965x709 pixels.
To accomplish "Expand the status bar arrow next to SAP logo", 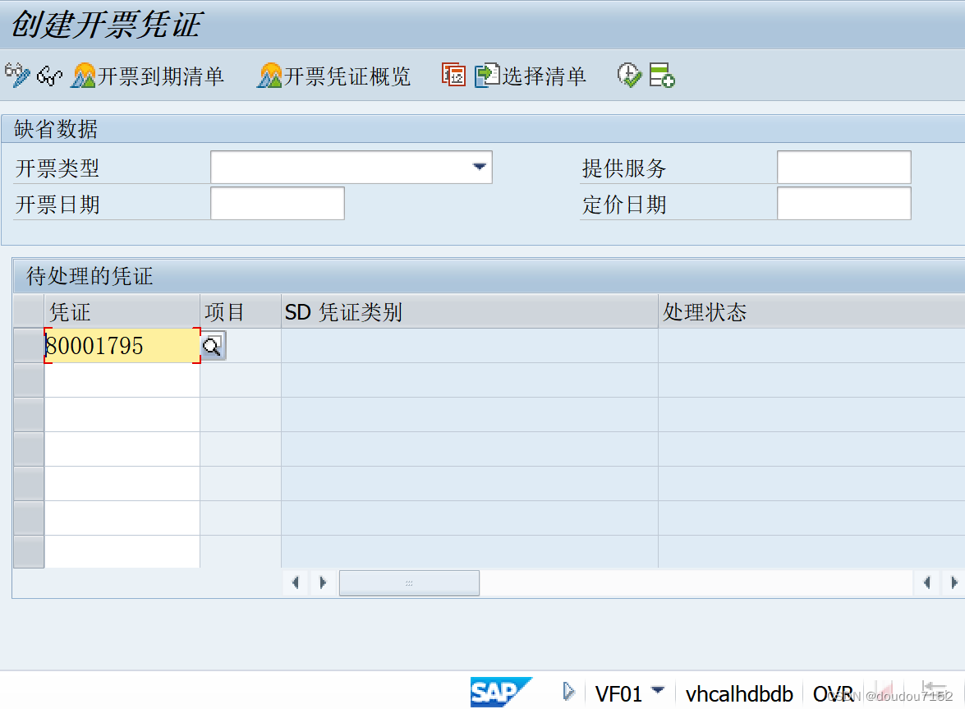I will tap(568, 693).
